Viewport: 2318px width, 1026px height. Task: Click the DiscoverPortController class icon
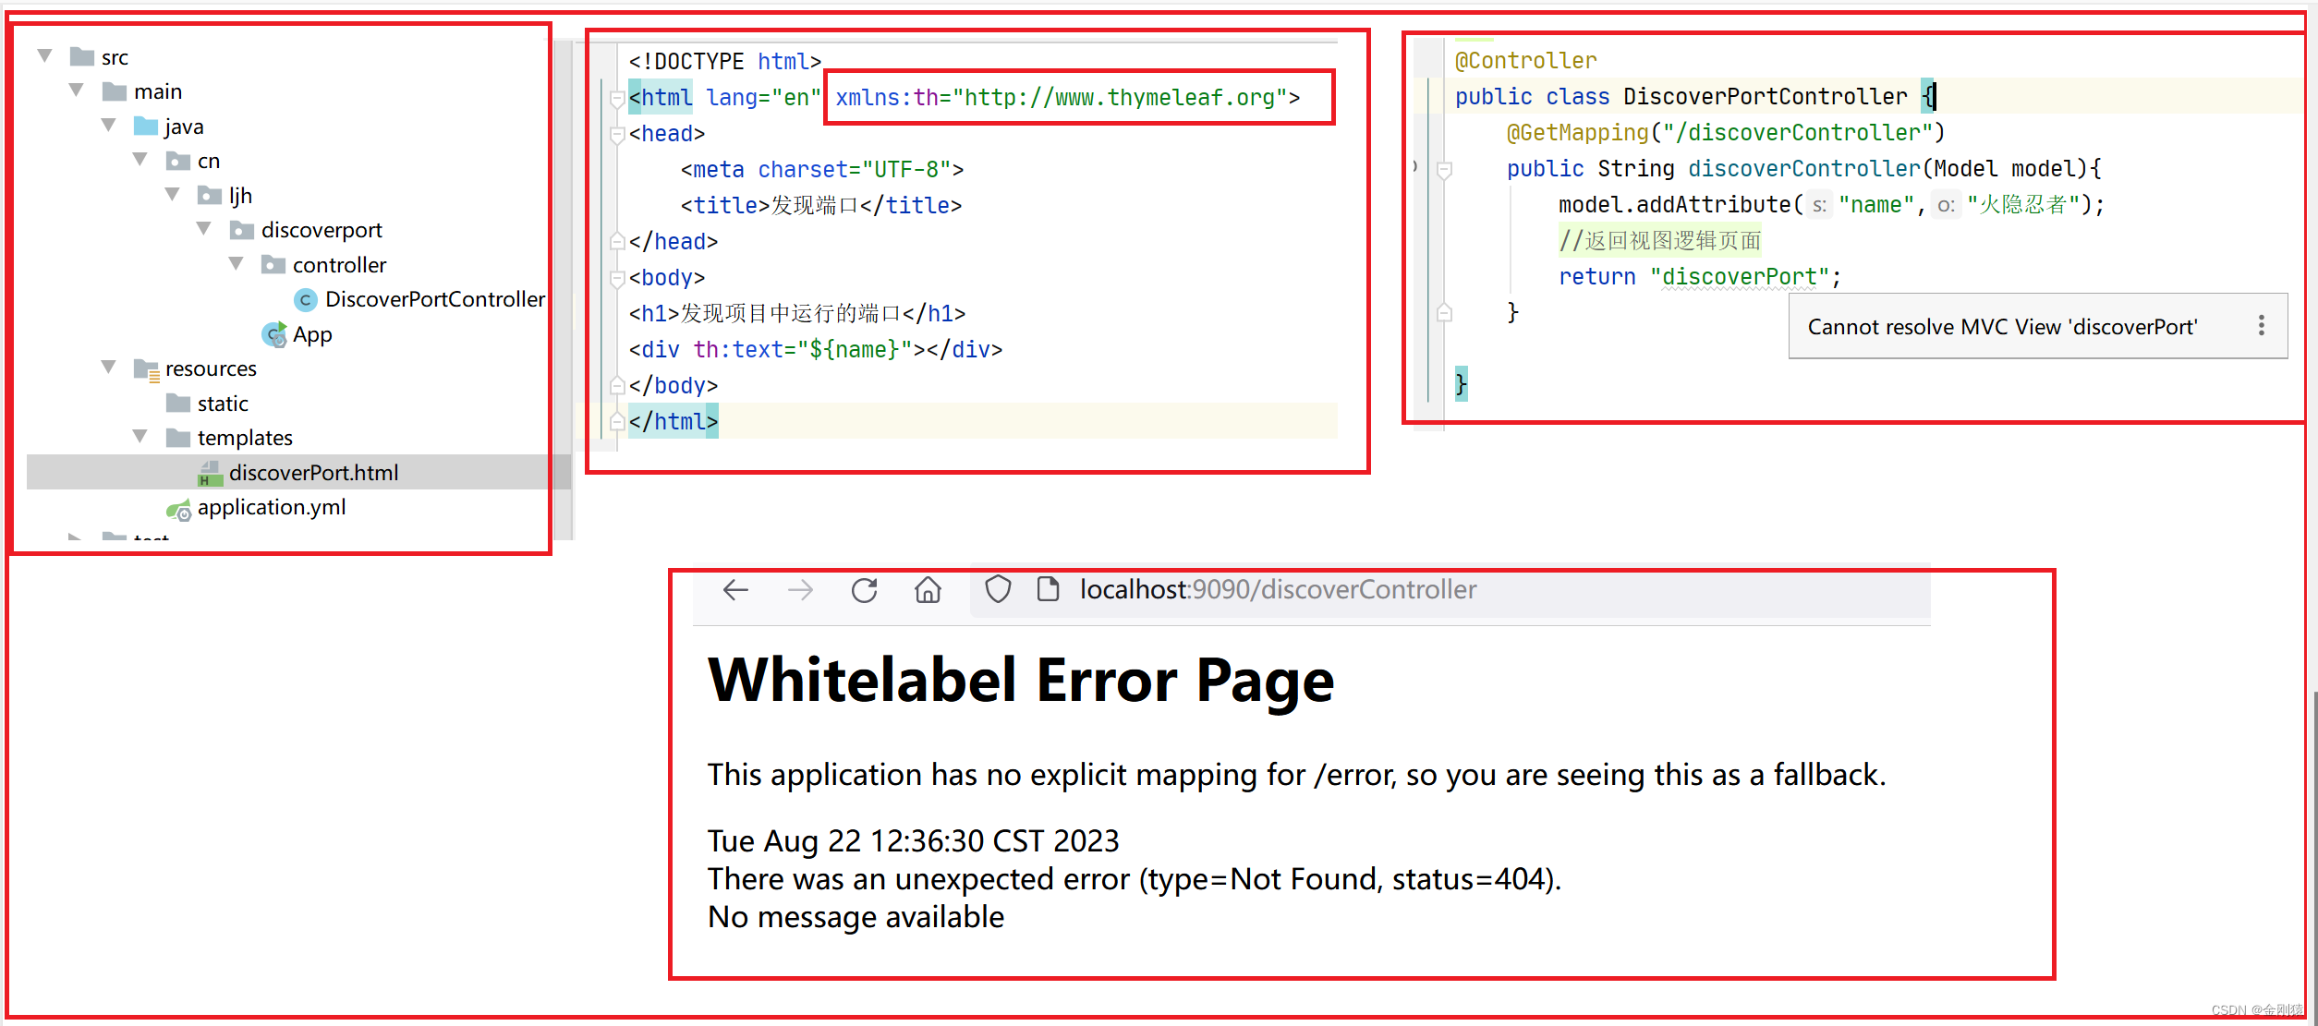tap(305, 300)
